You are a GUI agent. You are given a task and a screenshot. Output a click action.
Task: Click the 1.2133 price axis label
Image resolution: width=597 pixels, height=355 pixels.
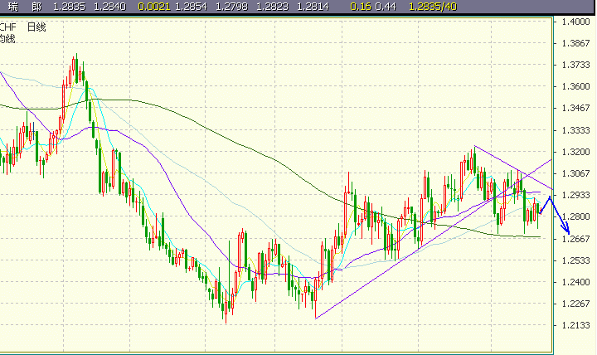[x=575, y=325]
